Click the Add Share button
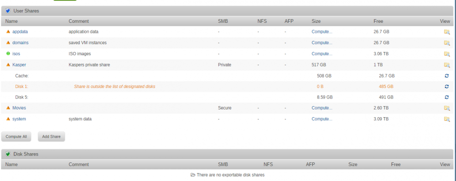 (x=52, y=136)
